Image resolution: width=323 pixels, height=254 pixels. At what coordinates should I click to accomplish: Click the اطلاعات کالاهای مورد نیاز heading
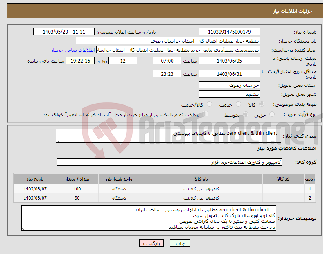click(x=287, y=148)
